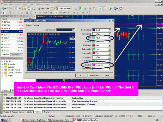Click the Magenta swatch of Ask line
Viewport: 163px width, 122px height.
click(94, 65)
